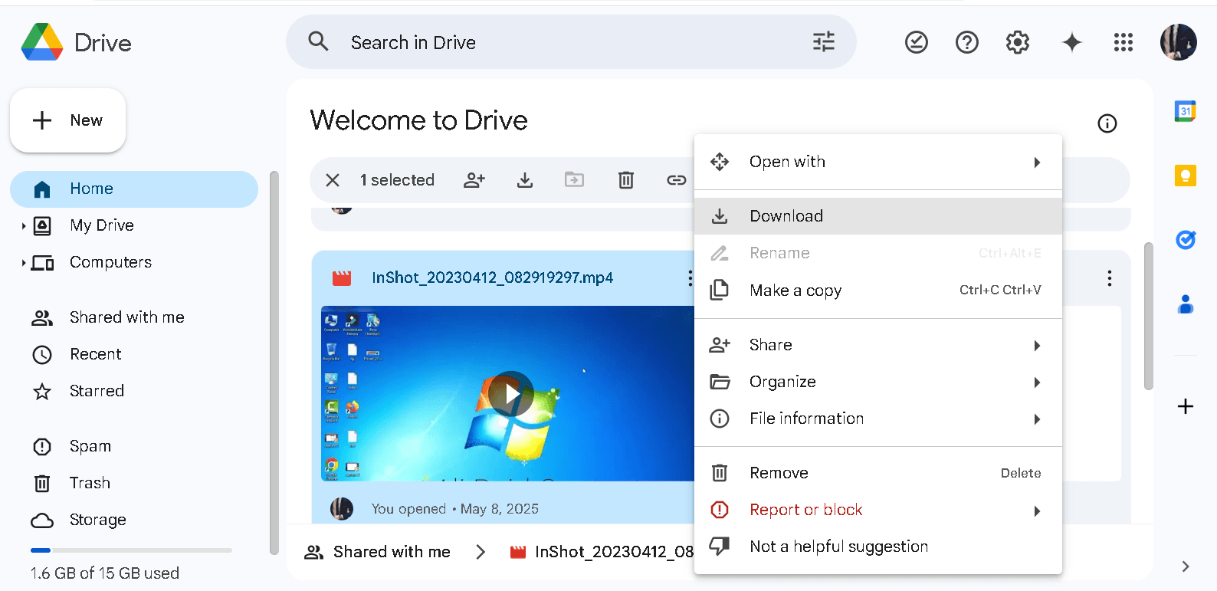Open My Drive in the sidebar
The height and width of the screenshot is (591, 1217).
102,225
